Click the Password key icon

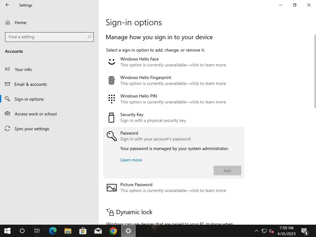point(112,136)
